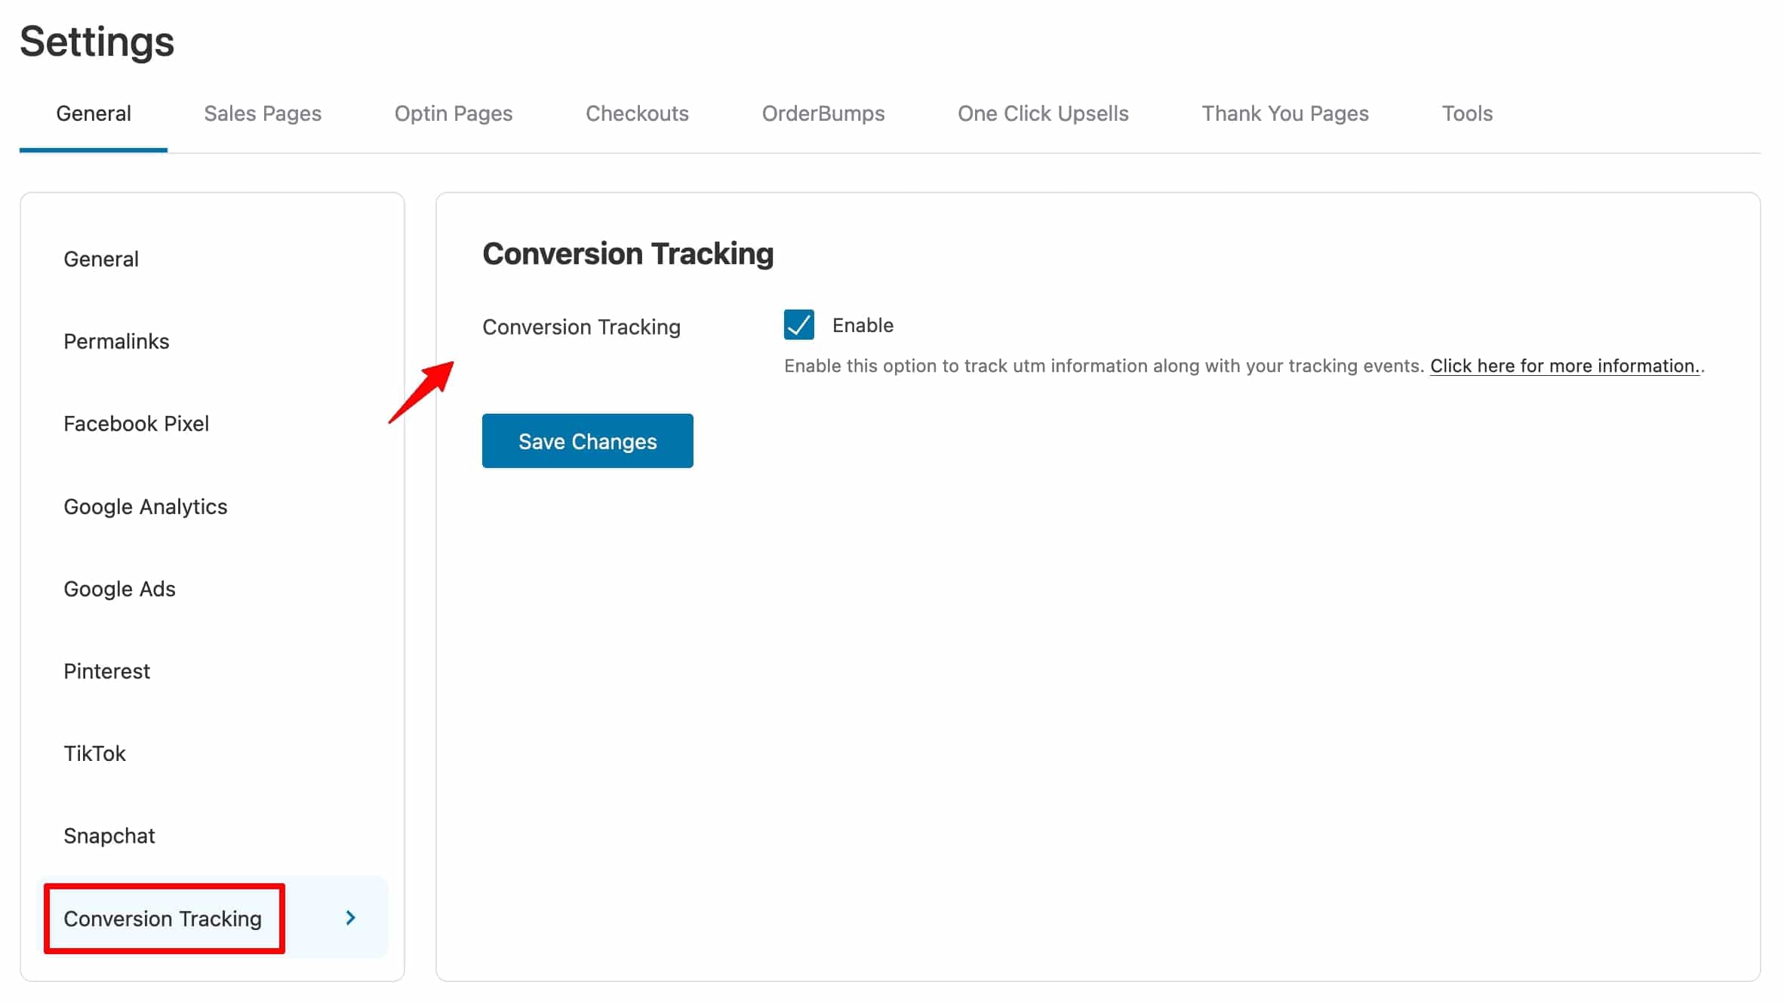Open Facebook Pixel settings

coord(136,423)
